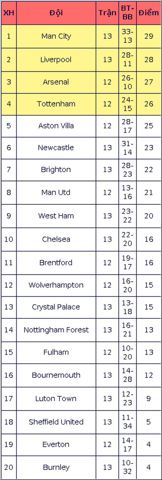
Task: Select the Man City team name
Action: pyautogui.click(x=56, y=36)
